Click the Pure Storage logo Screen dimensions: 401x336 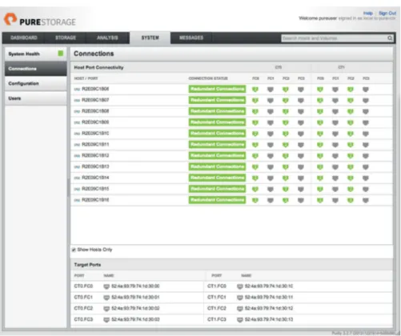click(x=40, y=20)
